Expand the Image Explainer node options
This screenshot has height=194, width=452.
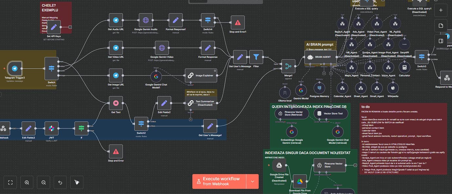pos(215,71)
